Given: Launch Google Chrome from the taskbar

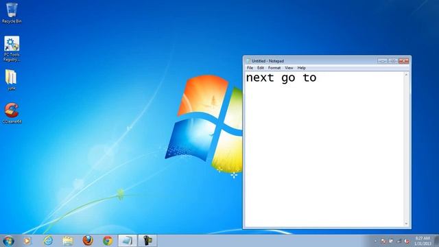Looking at the screenshot, I should tap(108, 241).
